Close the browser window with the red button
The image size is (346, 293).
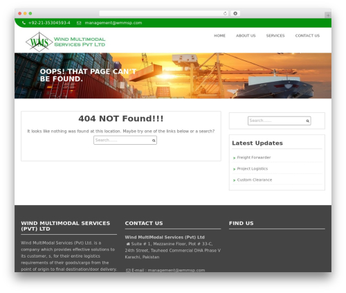(20, 14)
